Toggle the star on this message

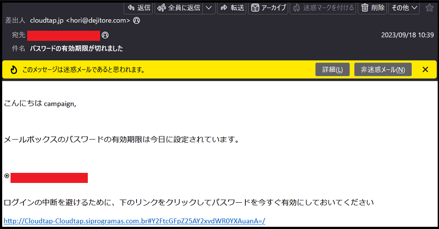click(429, 7)
